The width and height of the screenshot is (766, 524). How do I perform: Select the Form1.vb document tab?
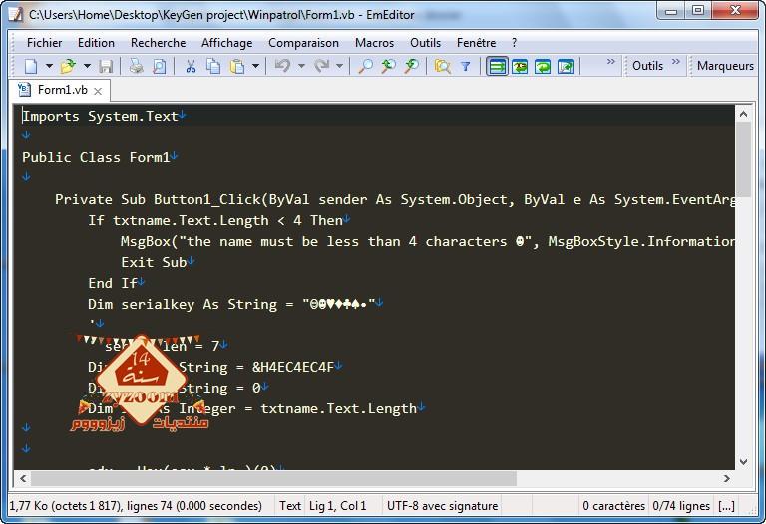coord(63,90)
